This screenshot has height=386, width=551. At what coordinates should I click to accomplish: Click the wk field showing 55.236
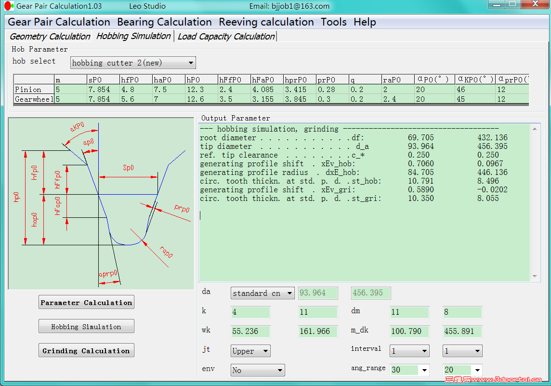tap(250, 331)
